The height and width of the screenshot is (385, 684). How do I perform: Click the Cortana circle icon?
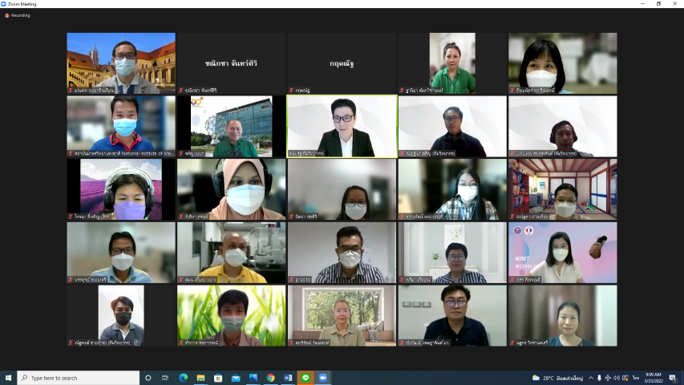(148, 378)
